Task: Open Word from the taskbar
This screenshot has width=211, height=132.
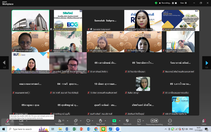Action: 67,129
